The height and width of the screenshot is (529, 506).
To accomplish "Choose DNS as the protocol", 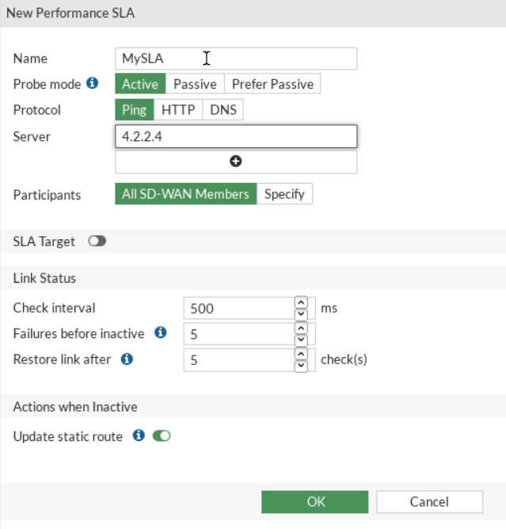I will (x=223, y=110).
